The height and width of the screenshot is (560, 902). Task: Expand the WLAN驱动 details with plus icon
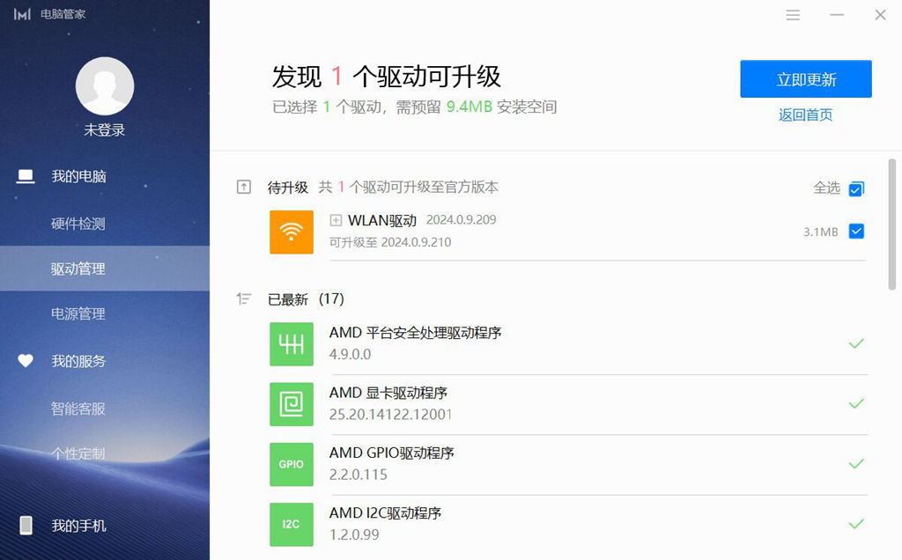337,220
